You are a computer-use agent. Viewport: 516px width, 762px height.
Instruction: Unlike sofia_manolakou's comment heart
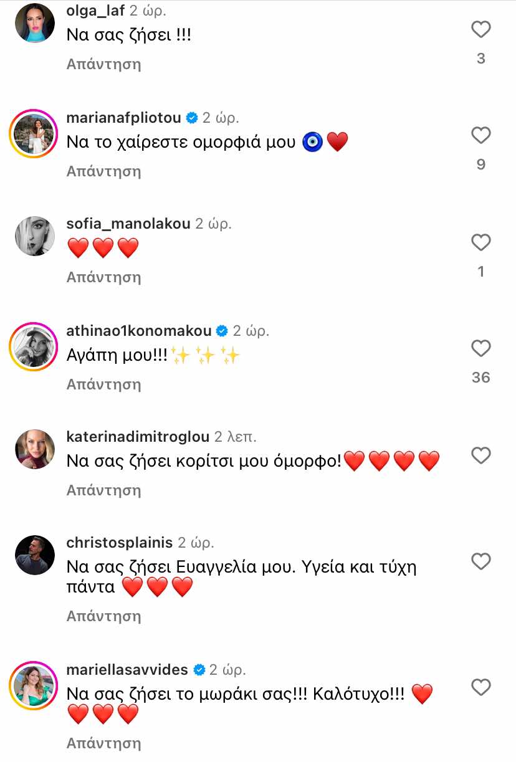coord(480,242)
